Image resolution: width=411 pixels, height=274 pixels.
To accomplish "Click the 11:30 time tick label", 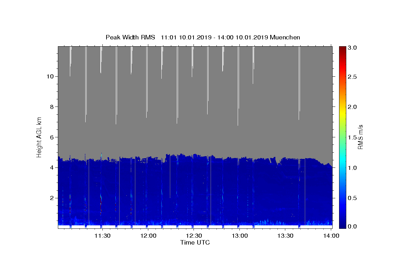I will (102, 236).
